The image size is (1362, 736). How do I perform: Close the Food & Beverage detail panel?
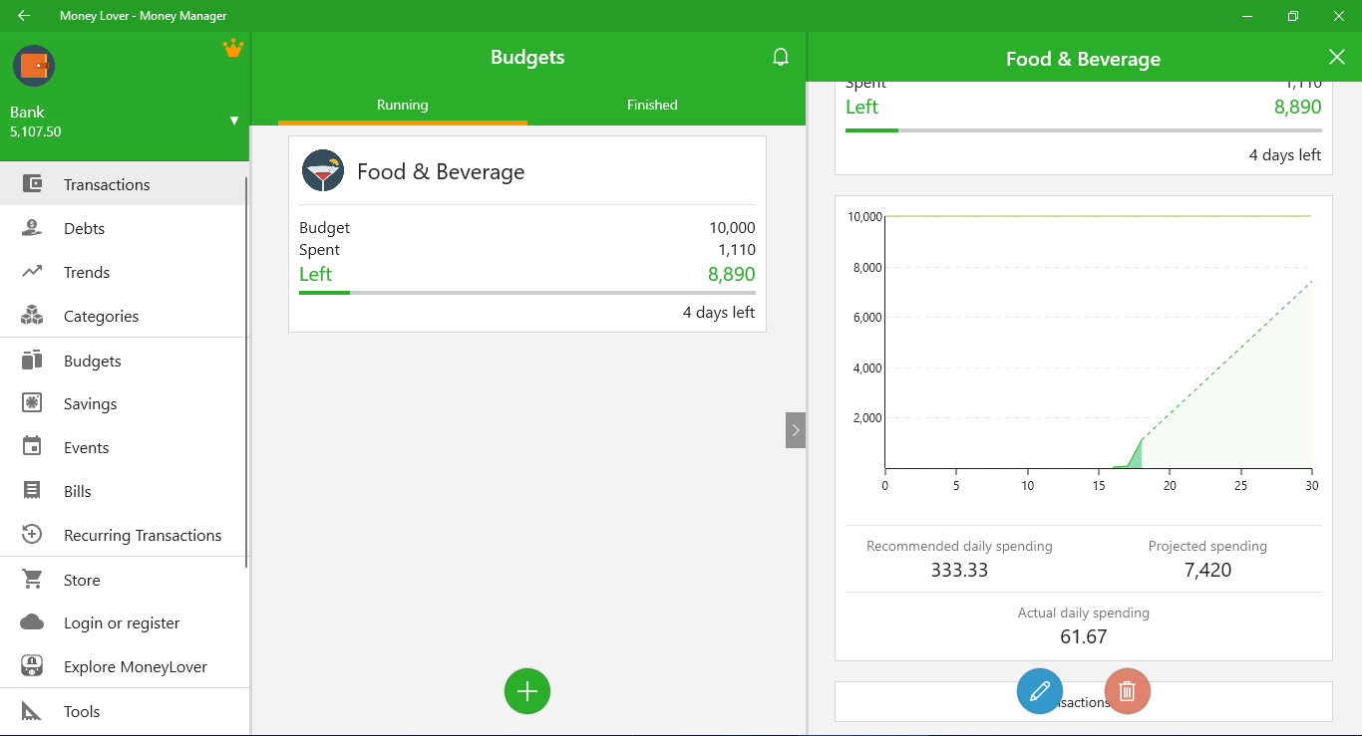click(1336, 57)
